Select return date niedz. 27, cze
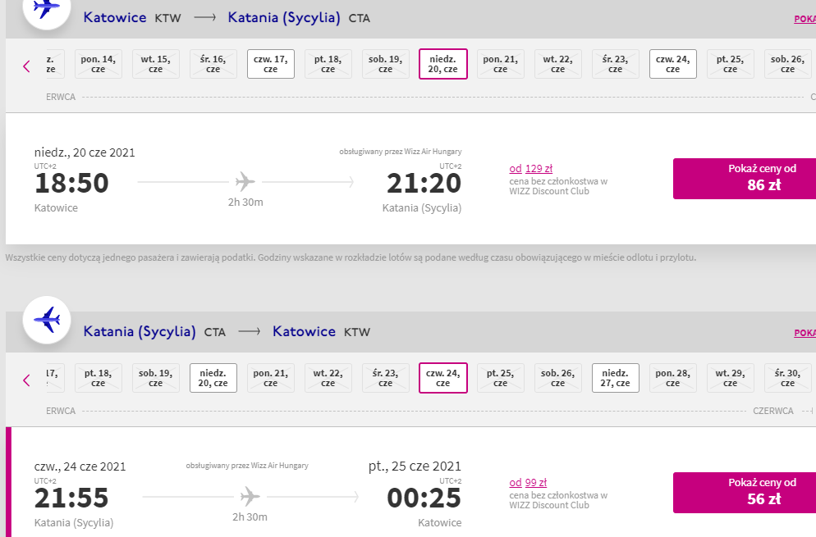Screen dimensions: 816x537 click(x=615, y=378)
